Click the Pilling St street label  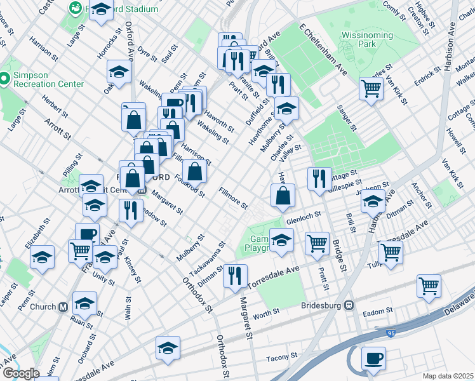72,165
